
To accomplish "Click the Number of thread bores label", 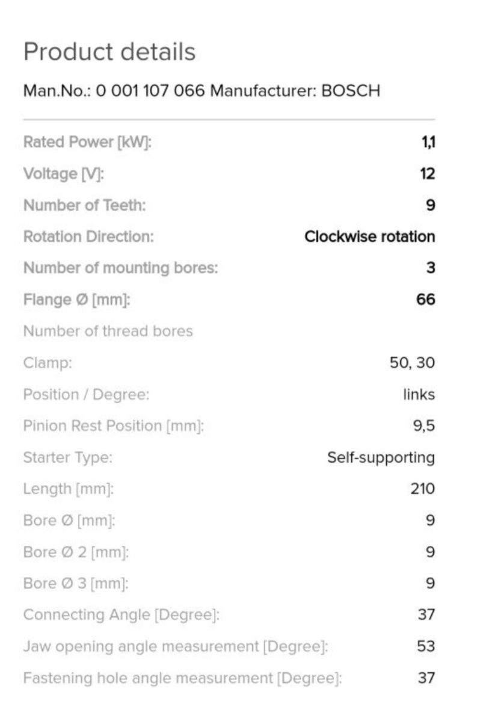I will (x=108, y=331).
